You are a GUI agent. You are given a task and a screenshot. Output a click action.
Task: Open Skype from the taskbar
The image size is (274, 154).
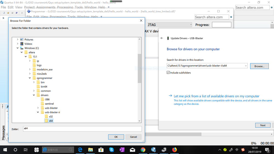click(x=111, y=150)
